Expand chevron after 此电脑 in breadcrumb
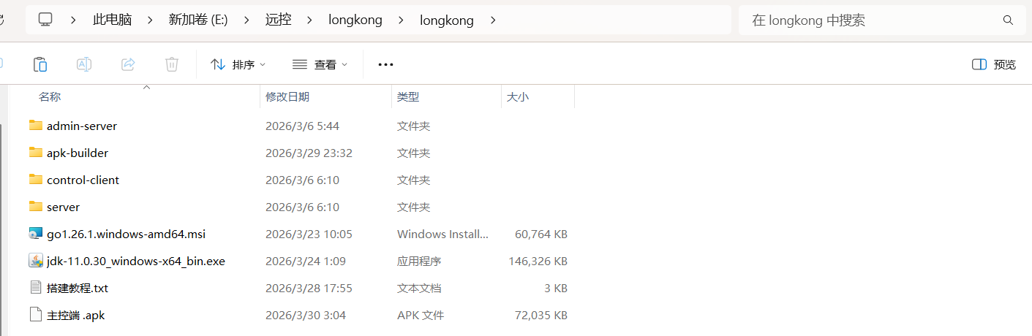 coord(151,20)
